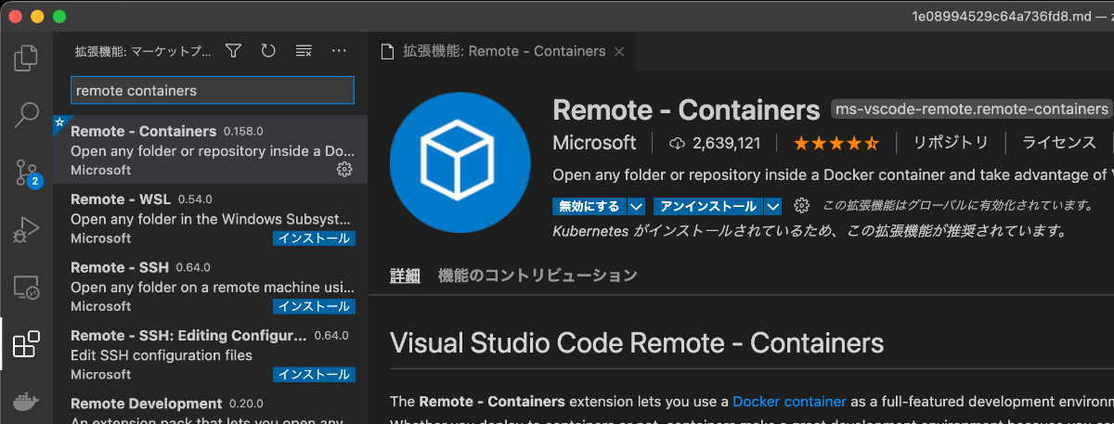
Task: Expand dropdown arrow next to 無効にする
Action: pos(636,206)
